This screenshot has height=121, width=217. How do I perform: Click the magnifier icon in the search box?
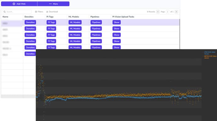(5, 12)
